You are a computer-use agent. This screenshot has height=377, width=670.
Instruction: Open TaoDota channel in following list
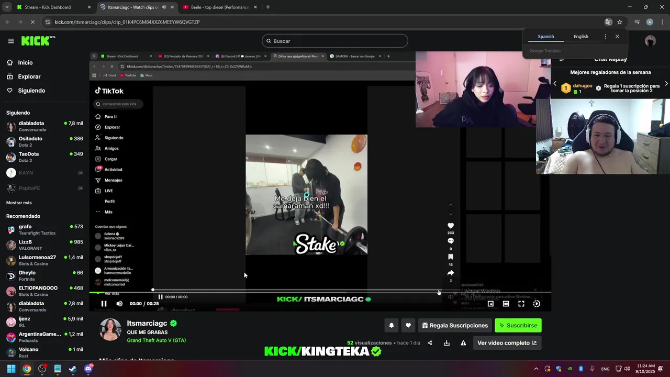pos(44,157)
